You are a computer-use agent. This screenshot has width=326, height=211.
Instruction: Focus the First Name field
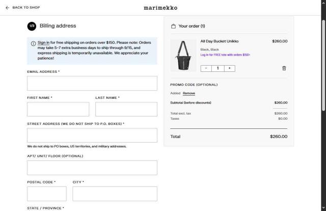point(58,109)
